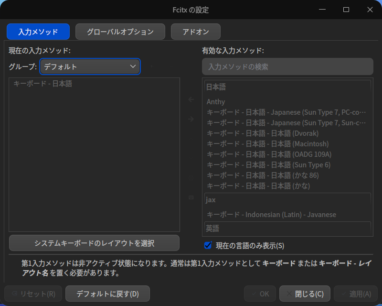Select キーボード - 日本語 in current methods
Viewport: 382px width, 306px height.
click(94, 84)
